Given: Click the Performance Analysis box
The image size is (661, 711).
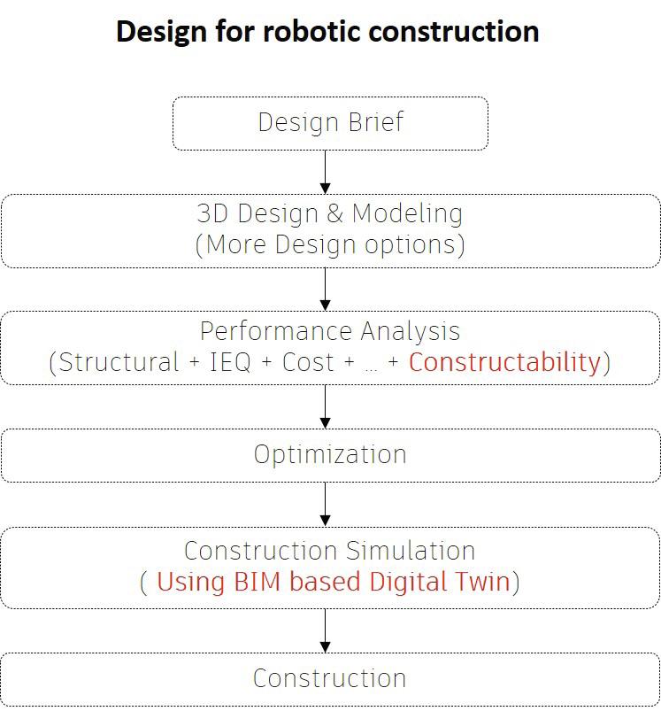Looking at the screenshot, I should (x=330, y=348).
